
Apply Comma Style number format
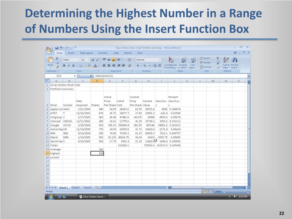(x=149, y=66)
